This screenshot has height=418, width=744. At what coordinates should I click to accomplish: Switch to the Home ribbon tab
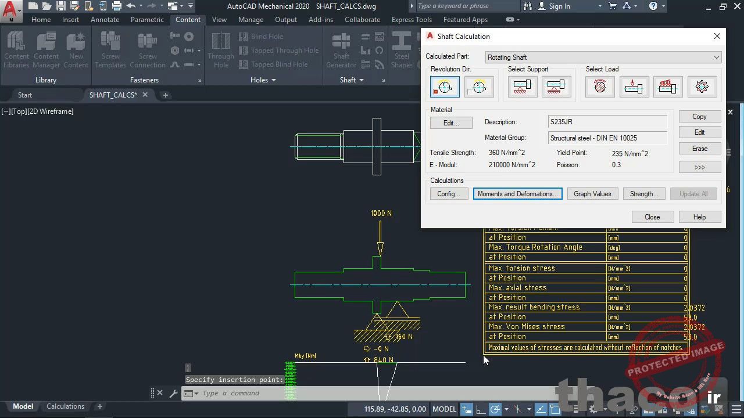tap(41, 20)
